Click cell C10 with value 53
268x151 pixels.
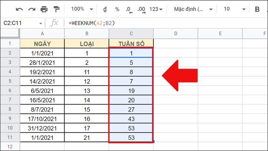131,128
